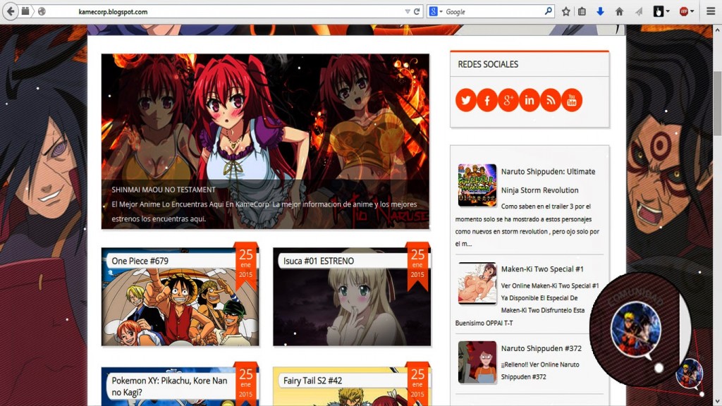Image resolution: width=722 pixels, height=406 pixels.
Task: Go back with the browser back arrow
Action: pos(11,11)
